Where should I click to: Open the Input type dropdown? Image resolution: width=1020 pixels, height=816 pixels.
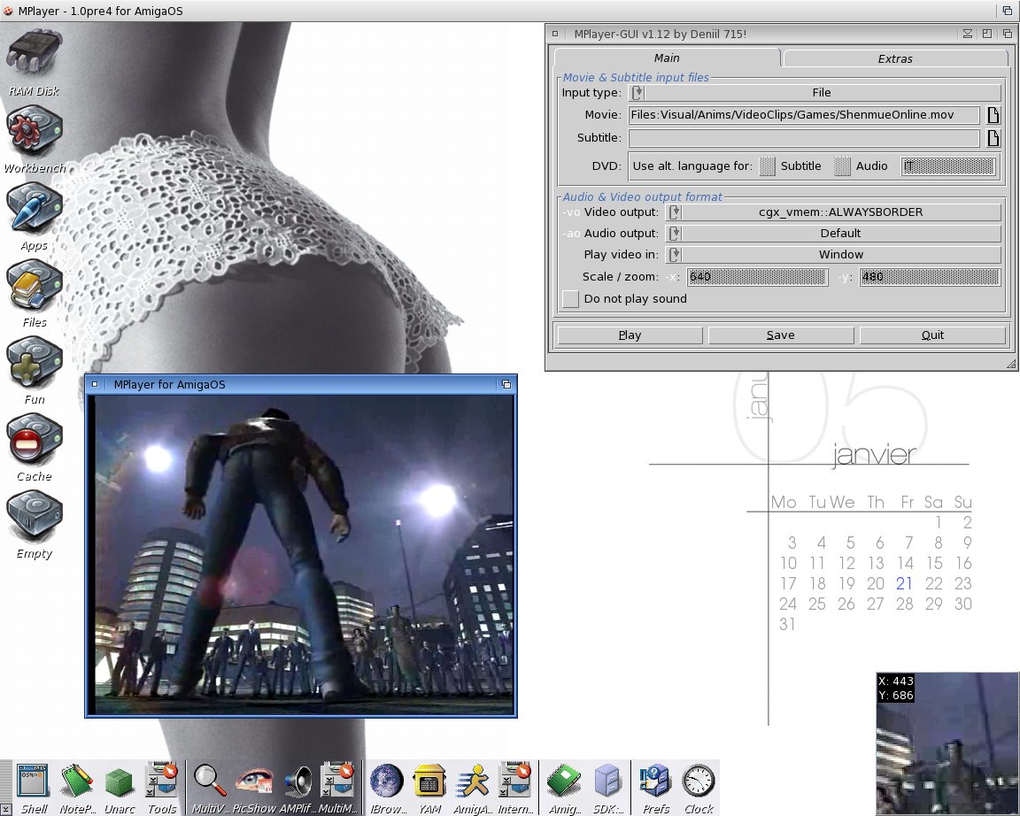815,93
